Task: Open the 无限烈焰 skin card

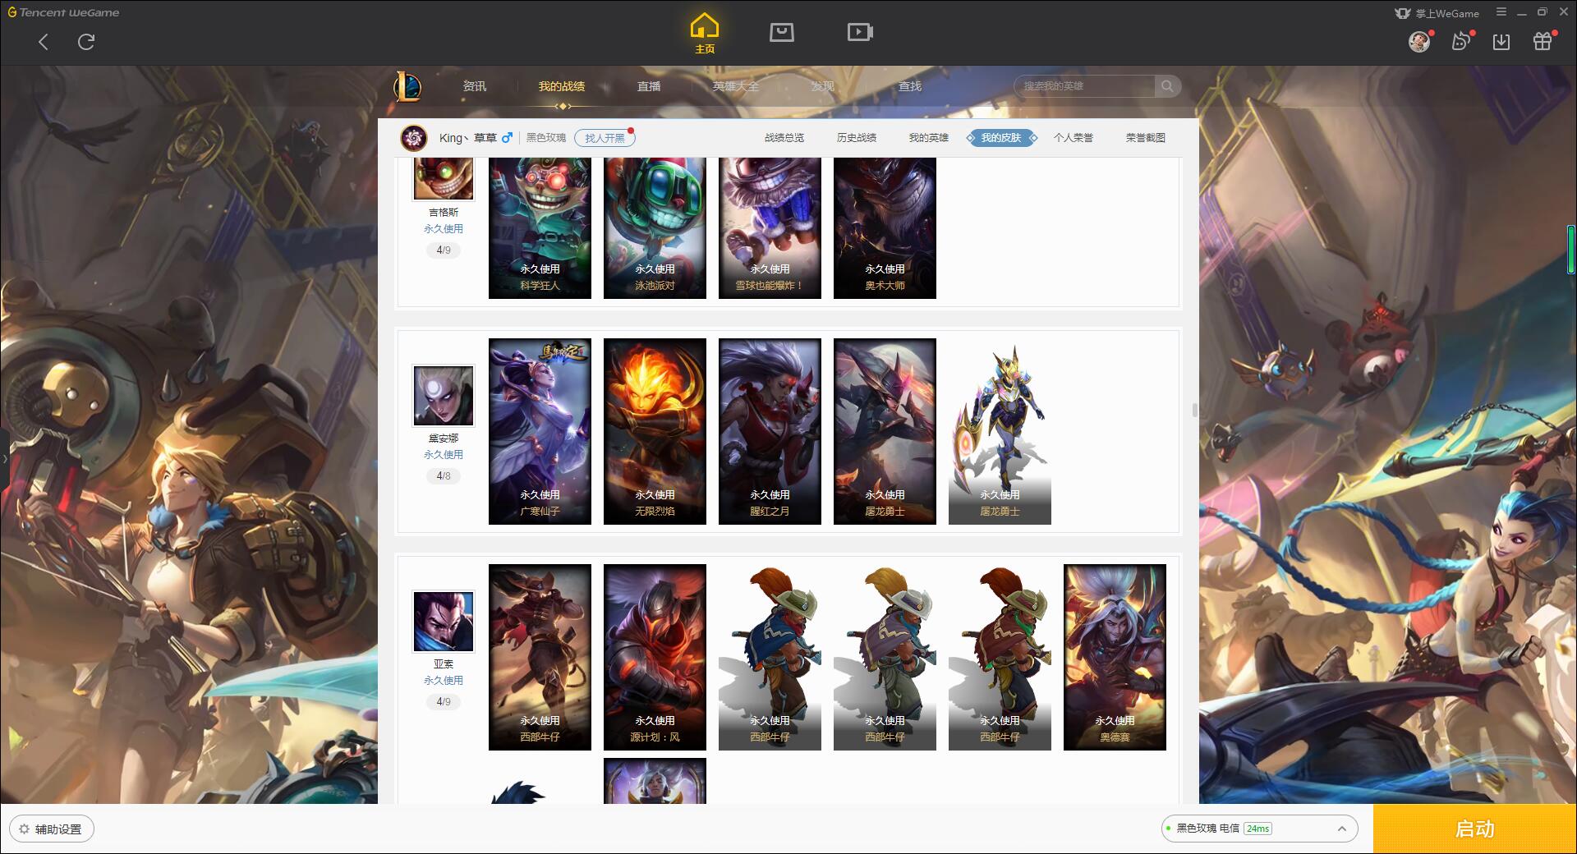Action: [x=655, y=431]
